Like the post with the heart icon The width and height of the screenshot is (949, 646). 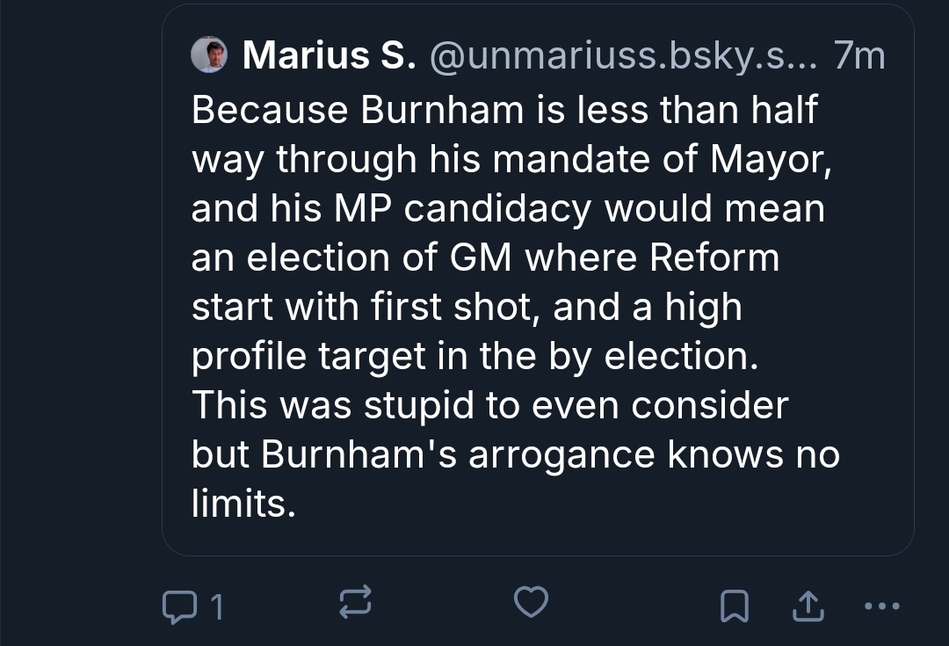click(531, 603)
